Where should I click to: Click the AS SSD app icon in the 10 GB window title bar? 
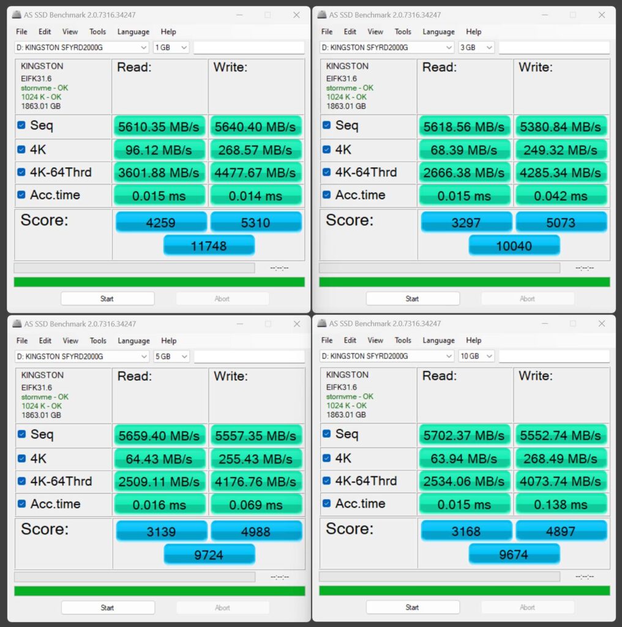pyautogui.click(x=321, y=323)
